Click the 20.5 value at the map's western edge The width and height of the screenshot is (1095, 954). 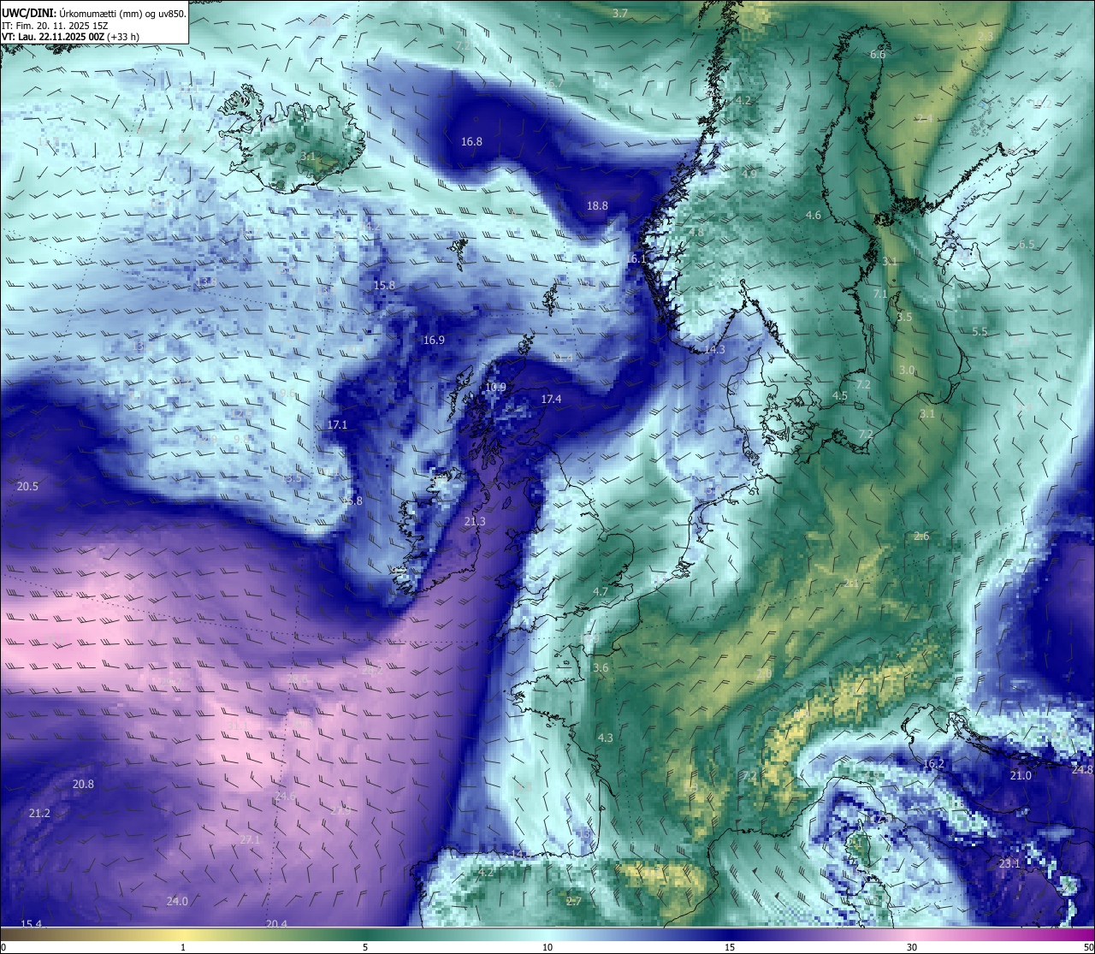27,486
